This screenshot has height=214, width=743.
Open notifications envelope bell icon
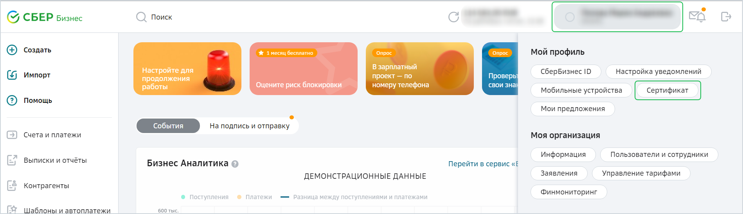pos(697,16)
